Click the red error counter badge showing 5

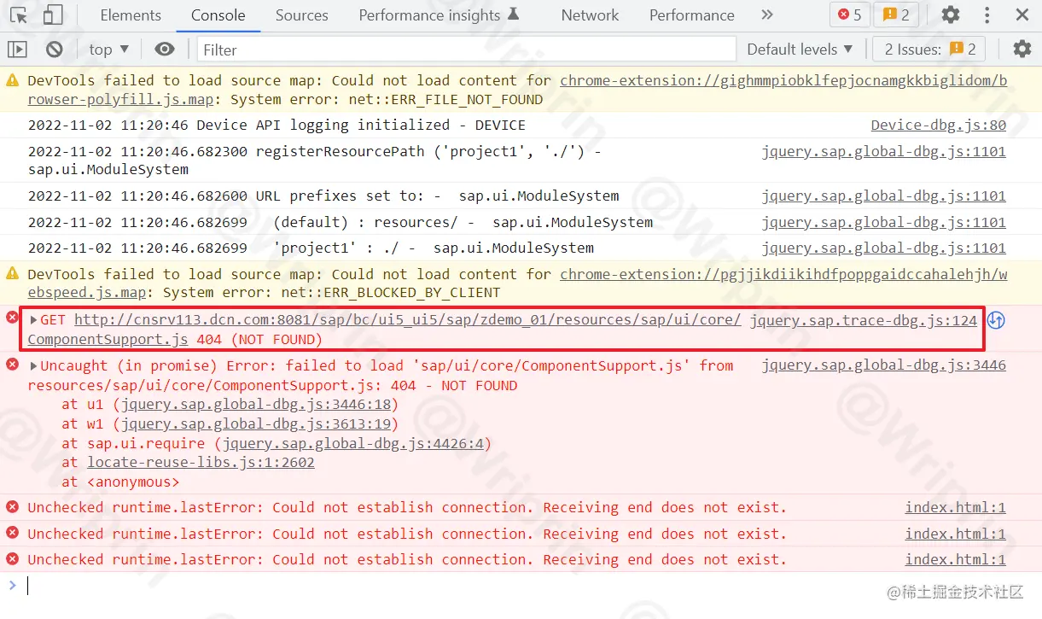click(849, 15)
